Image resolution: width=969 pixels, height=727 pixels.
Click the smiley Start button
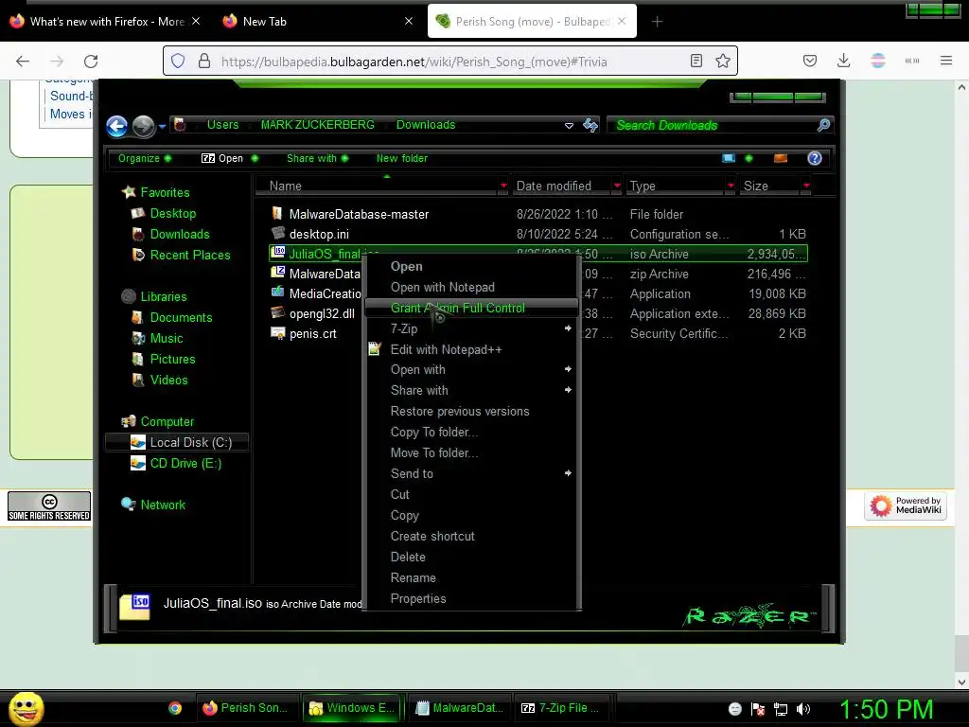pos(26,708)
